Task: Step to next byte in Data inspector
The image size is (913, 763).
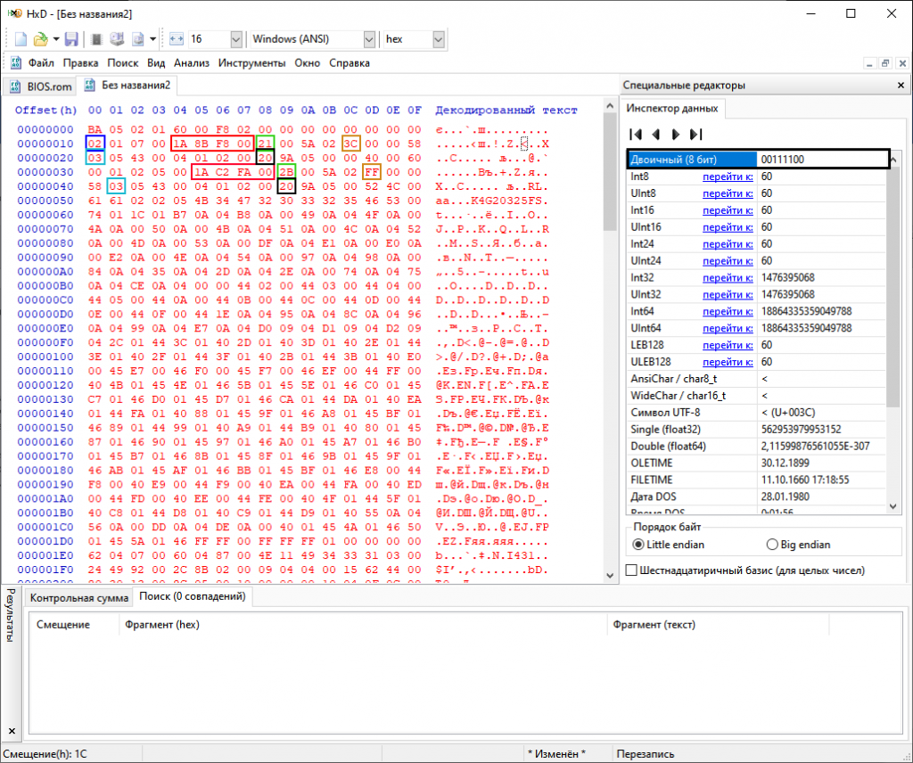Action: pos(676,135)
